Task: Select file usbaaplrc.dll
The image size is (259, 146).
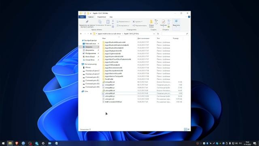Action: point(110,99)
